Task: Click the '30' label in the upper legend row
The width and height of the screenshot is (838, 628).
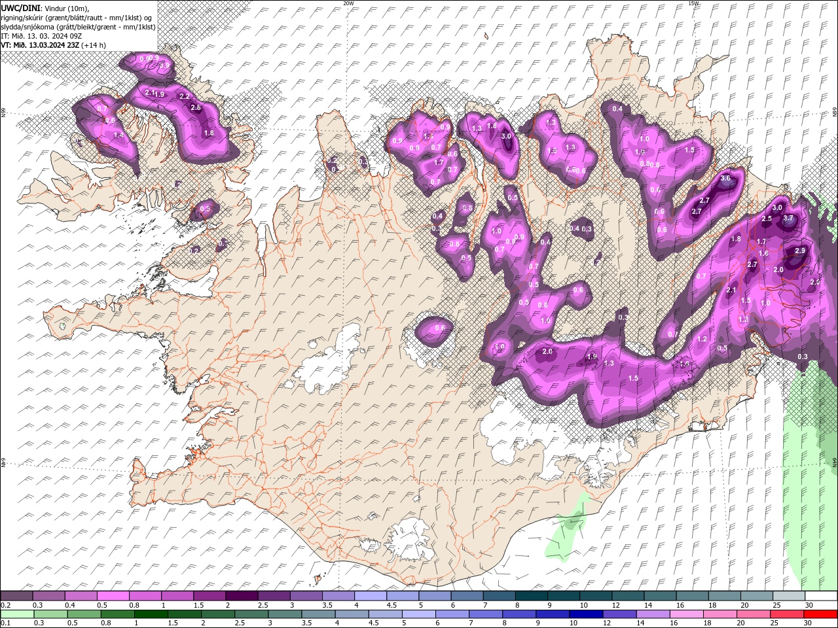Action: pos(809,605)
